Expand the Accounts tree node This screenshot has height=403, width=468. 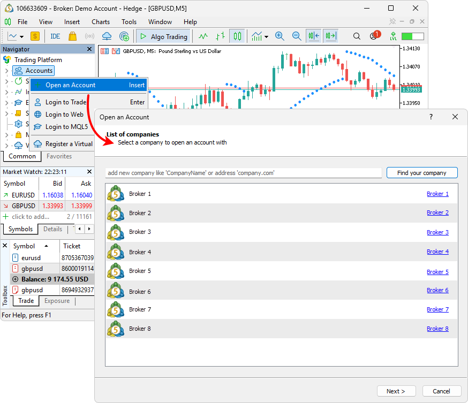[x=6, y=71]
